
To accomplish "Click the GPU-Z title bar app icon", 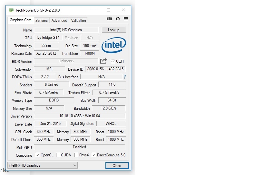I will pyautogui.click(x=11, y=10).
